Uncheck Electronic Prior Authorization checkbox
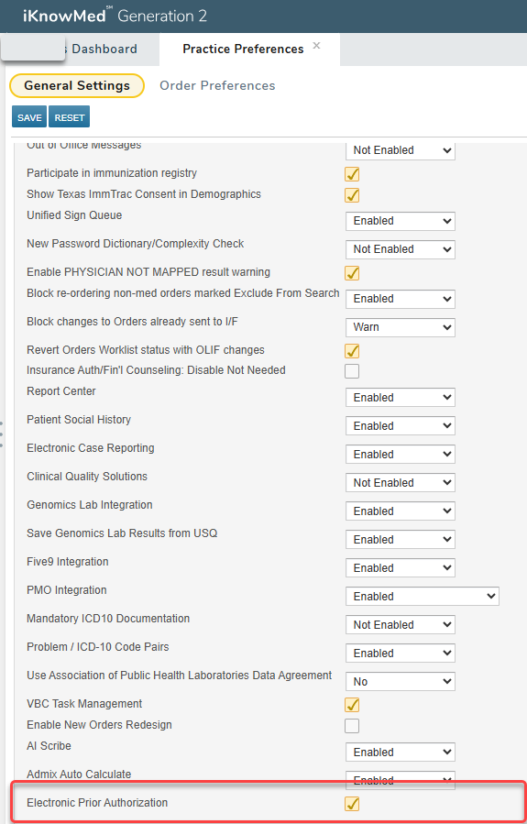Viewport: 527px width, 824px height. pos(352,804)
